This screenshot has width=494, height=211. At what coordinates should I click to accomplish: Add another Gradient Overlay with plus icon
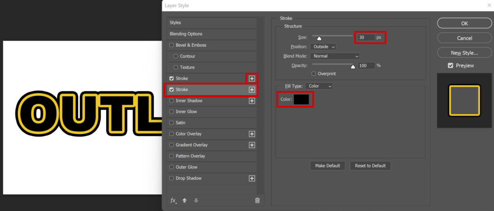252,145
